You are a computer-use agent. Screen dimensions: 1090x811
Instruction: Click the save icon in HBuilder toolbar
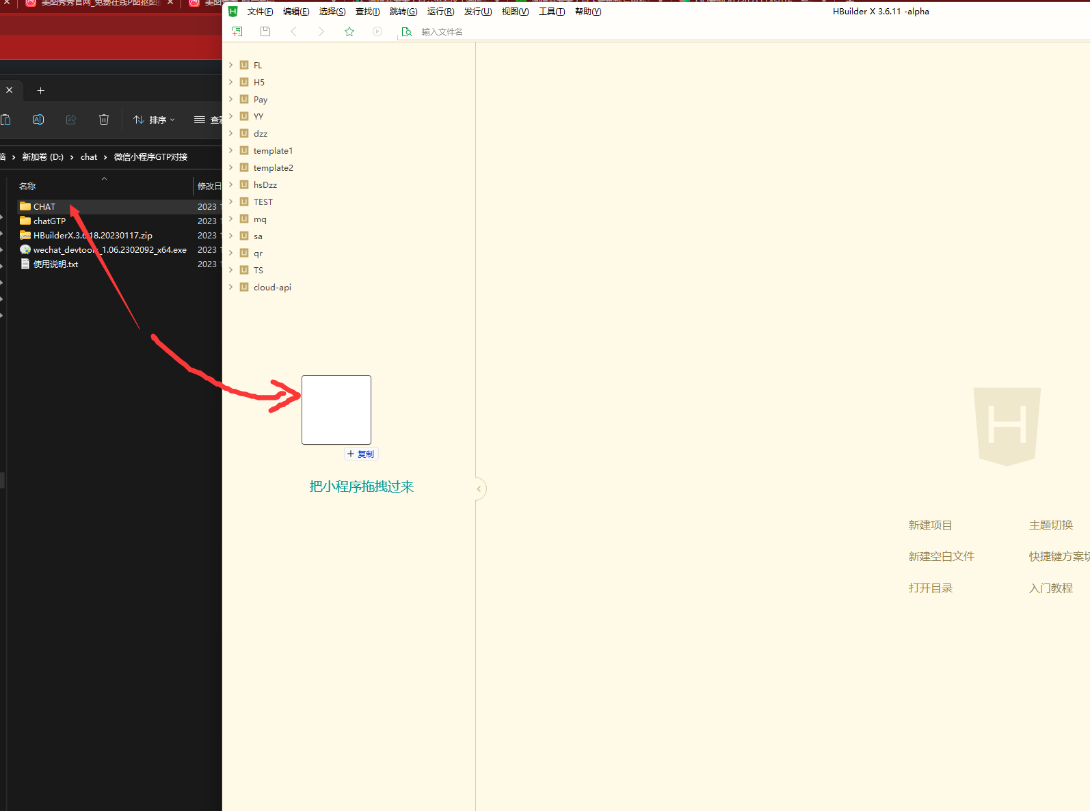pos(265,31)
